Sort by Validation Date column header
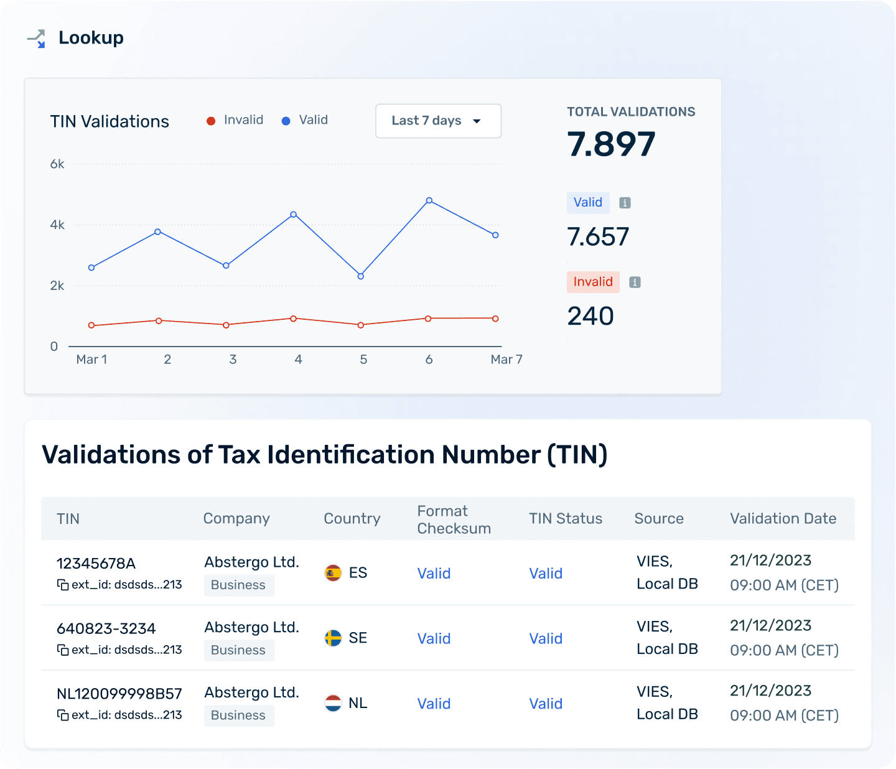Viewport: 896px width, 769px height. [x=783, y=519]
